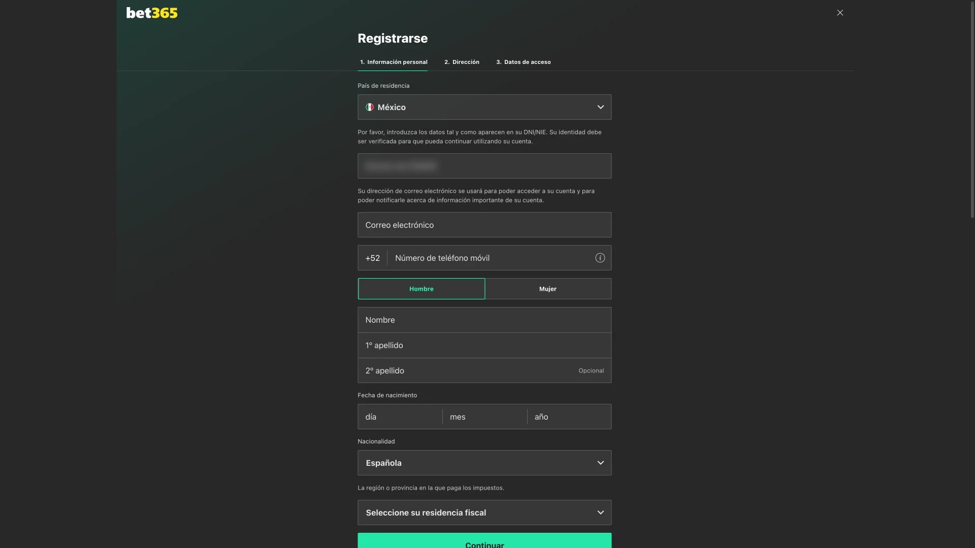
Task: Click the día birth date field
Action: tap(399, 417)
